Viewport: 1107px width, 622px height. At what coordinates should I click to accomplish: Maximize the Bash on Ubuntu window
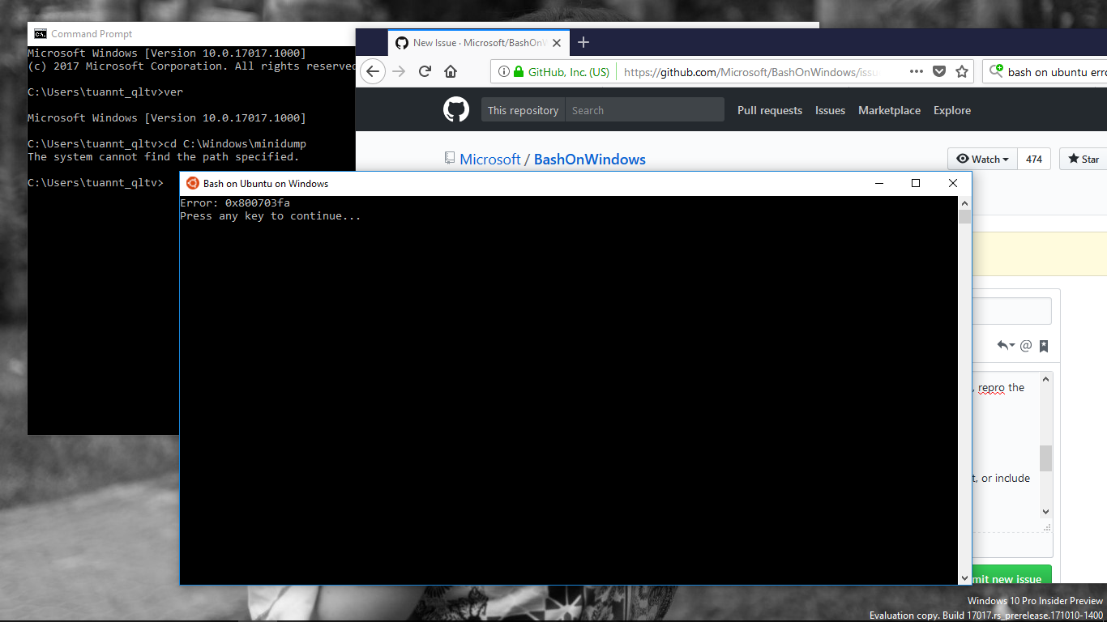coord(916,183)
